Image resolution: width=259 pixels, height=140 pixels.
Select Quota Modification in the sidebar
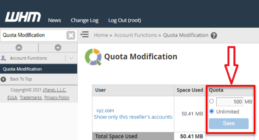[22, 69]
